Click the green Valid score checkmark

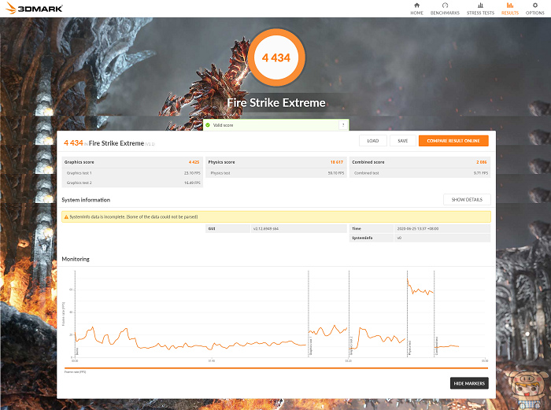[x=208, y=125]
